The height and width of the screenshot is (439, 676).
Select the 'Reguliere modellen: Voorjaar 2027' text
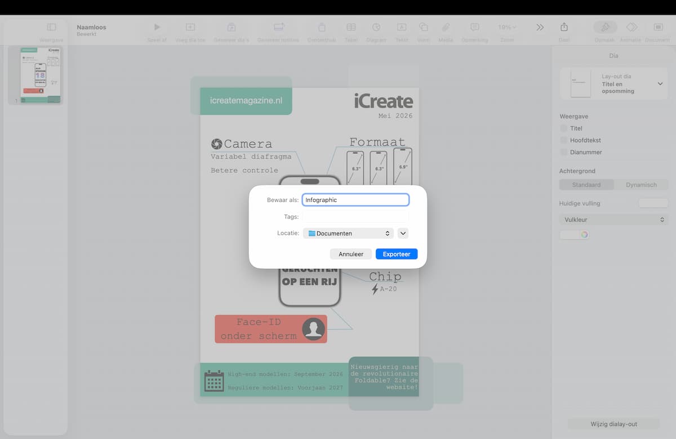pos(286,388)
